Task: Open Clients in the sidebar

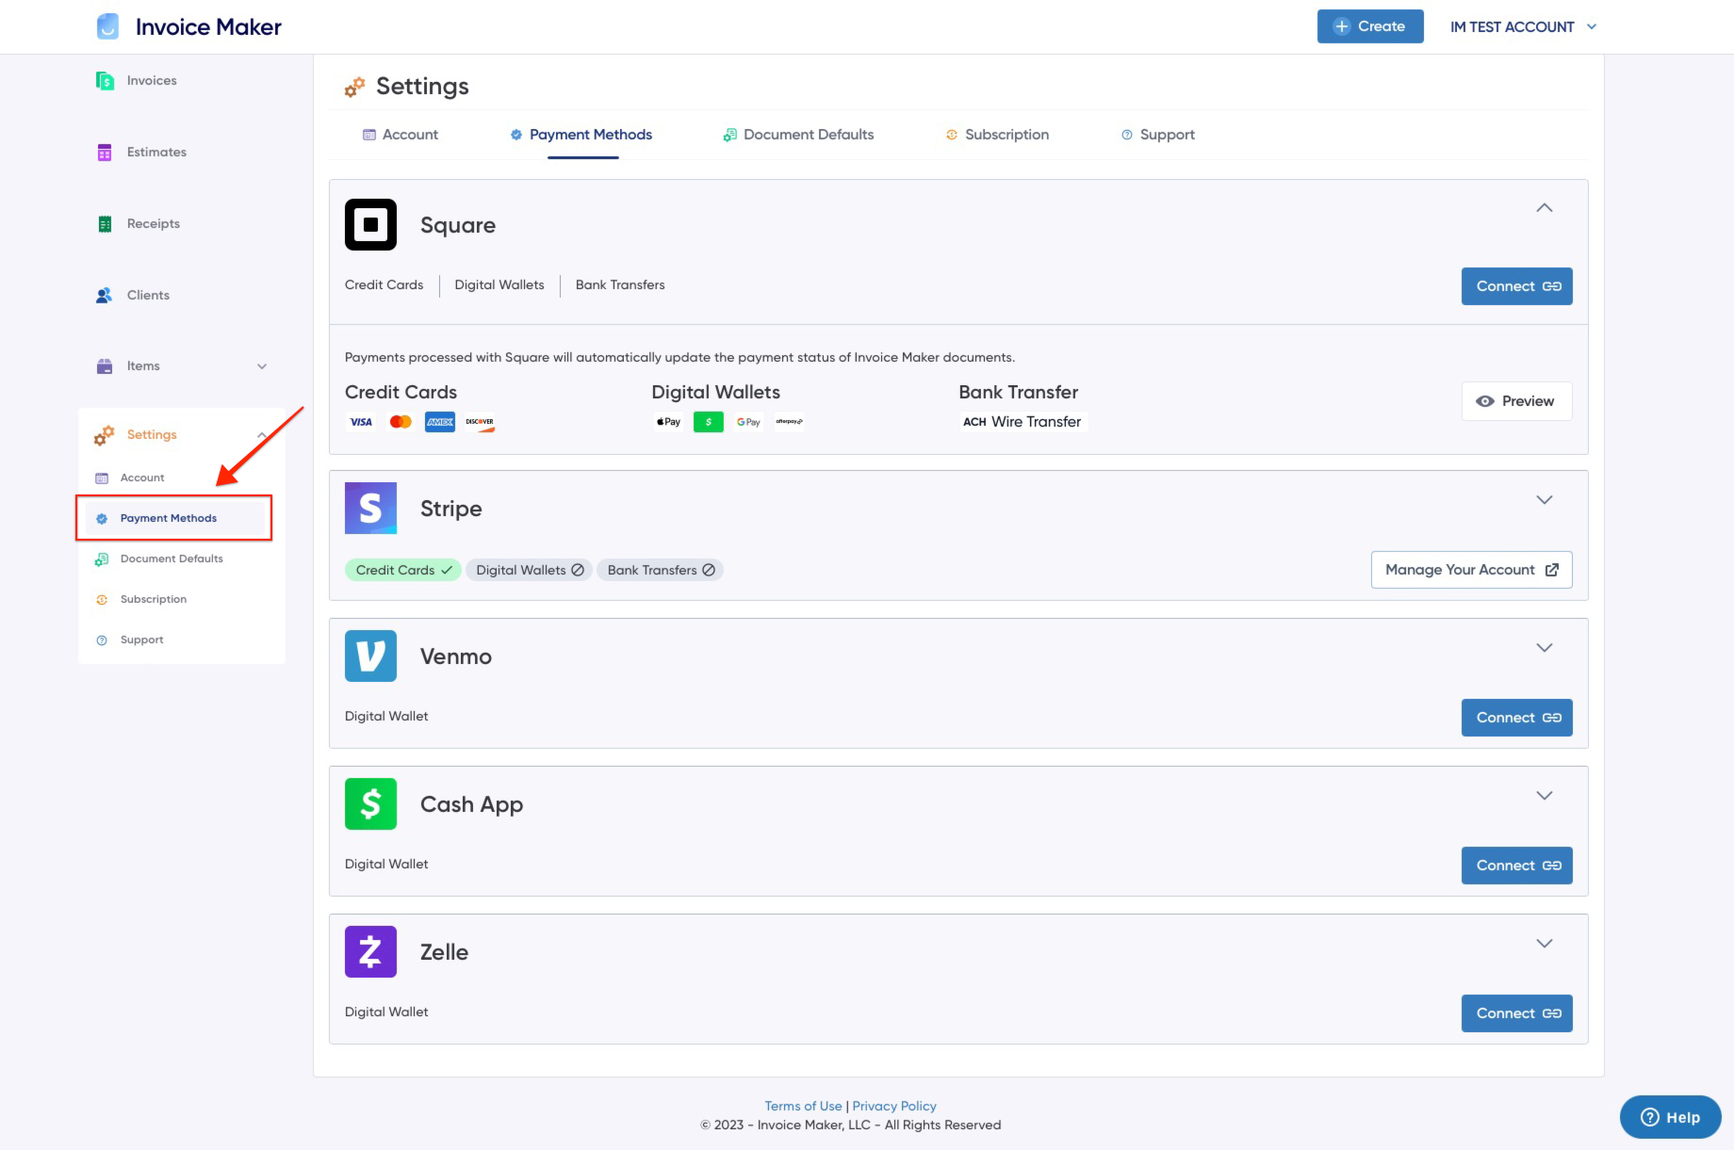Action: click(x=148, y=296)
